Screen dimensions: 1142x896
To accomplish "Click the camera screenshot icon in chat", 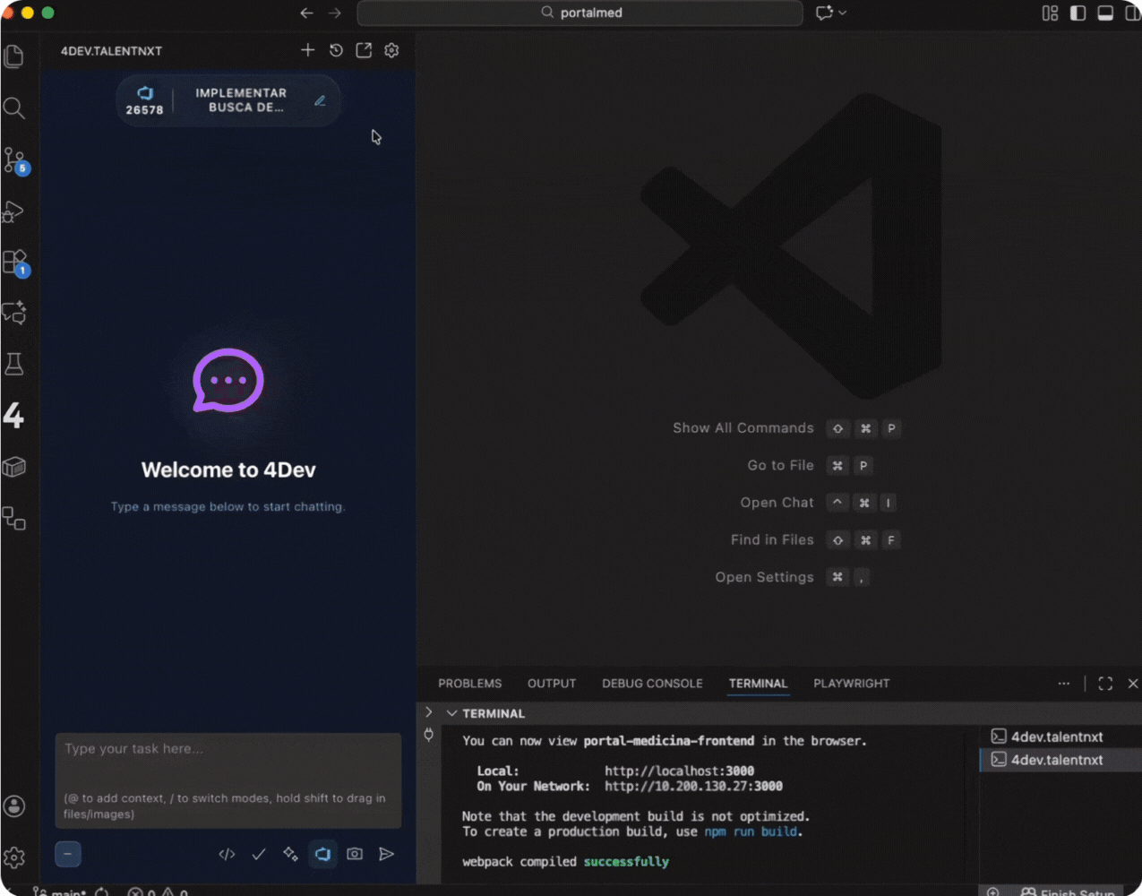I will tap(355, 854).
